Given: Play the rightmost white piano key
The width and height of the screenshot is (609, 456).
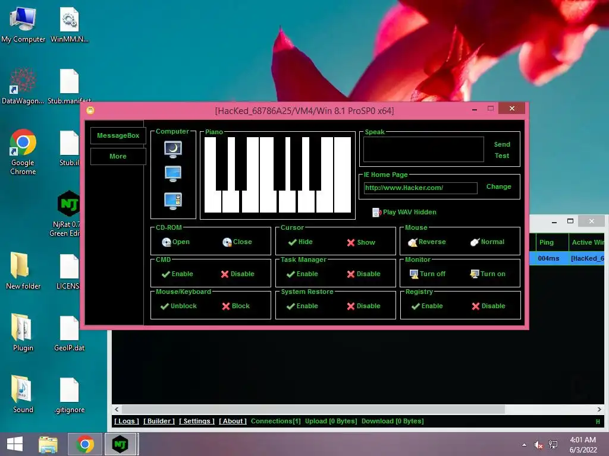Looking at the screenshot, I should click(x=343, y=175).
